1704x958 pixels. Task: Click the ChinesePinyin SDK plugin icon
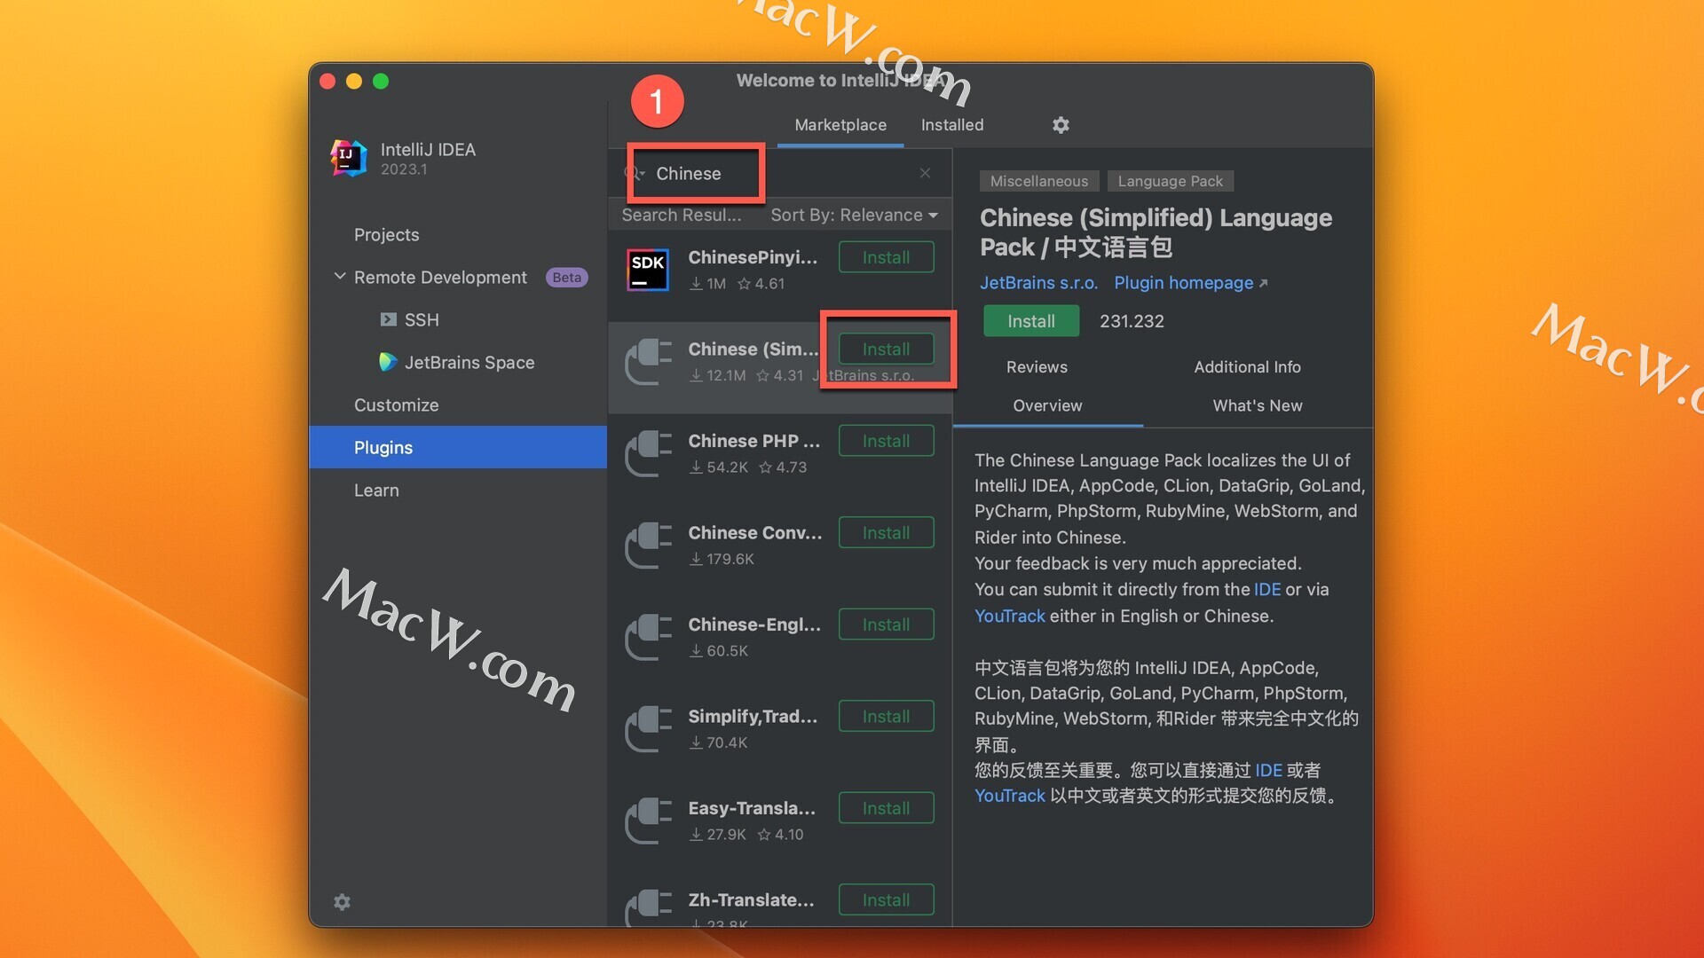648,270
